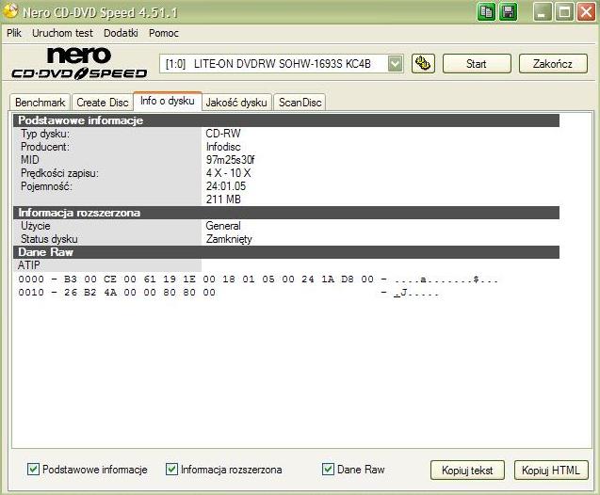Open the drive options tools icon
Screen dimensions: 600x495
click(423, 63)
